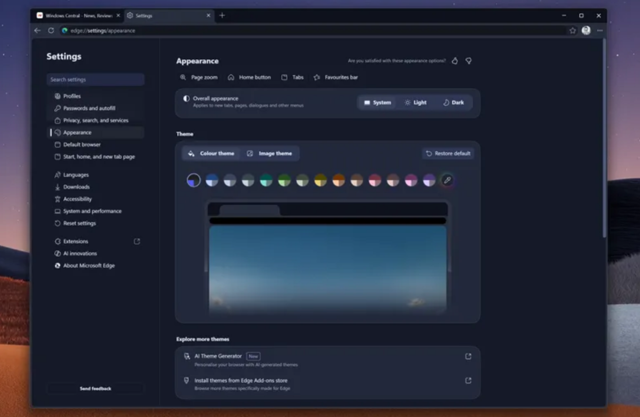Click the Search settings input field

click(95, 79)
